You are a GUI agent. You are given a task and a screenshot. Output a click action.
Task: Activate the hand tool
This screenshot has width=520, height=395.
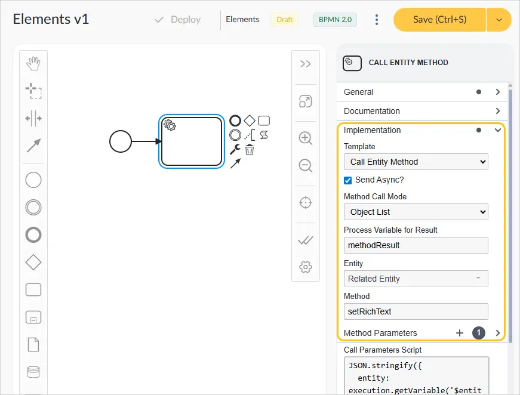point(33,63)
